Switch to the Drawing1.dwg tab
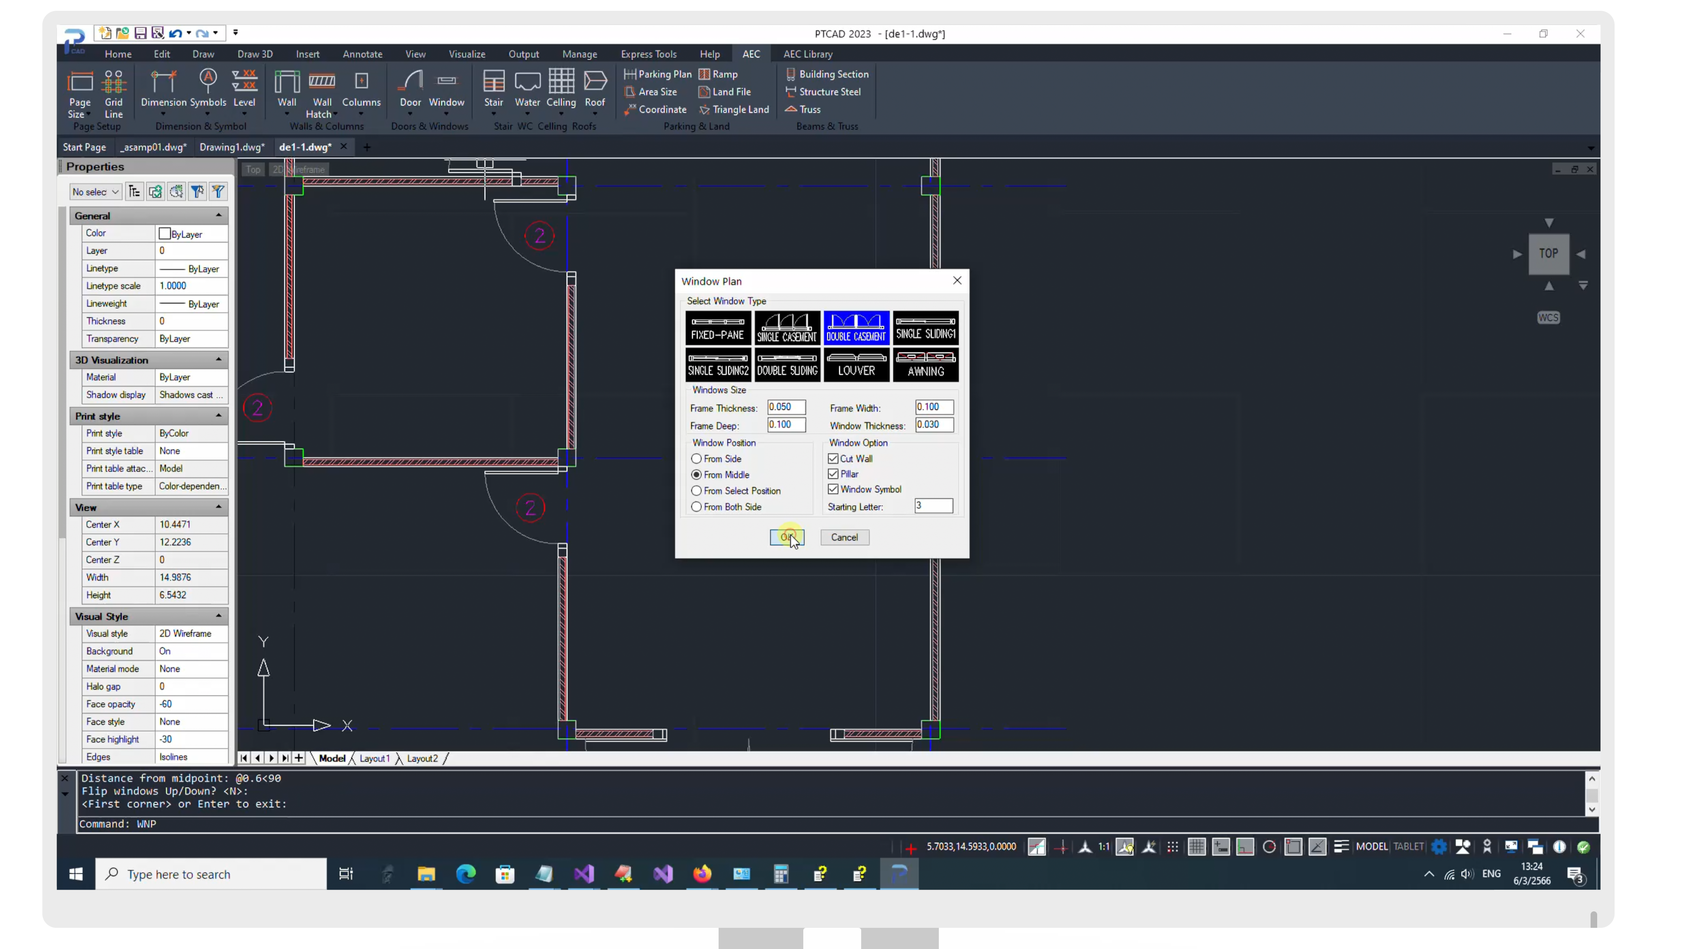The width and height of the screenshot is (1688, 949). [232, 147]
